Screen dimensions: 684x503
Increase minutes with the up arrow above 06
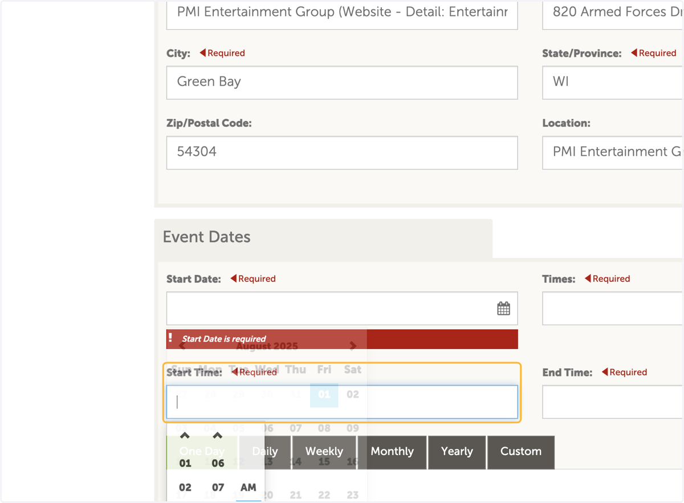pyautogui.click(x=217, y=436)
